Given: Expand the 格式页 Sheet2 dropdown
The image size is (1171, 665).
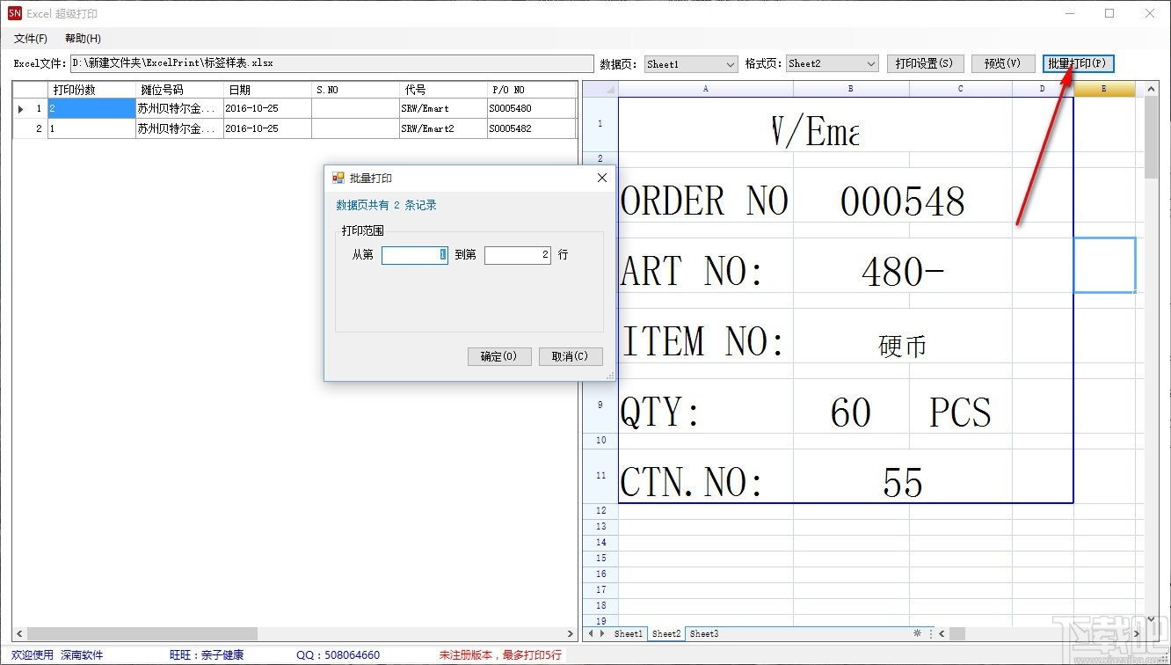Looking at the screenshot, I should click(871, 63).
